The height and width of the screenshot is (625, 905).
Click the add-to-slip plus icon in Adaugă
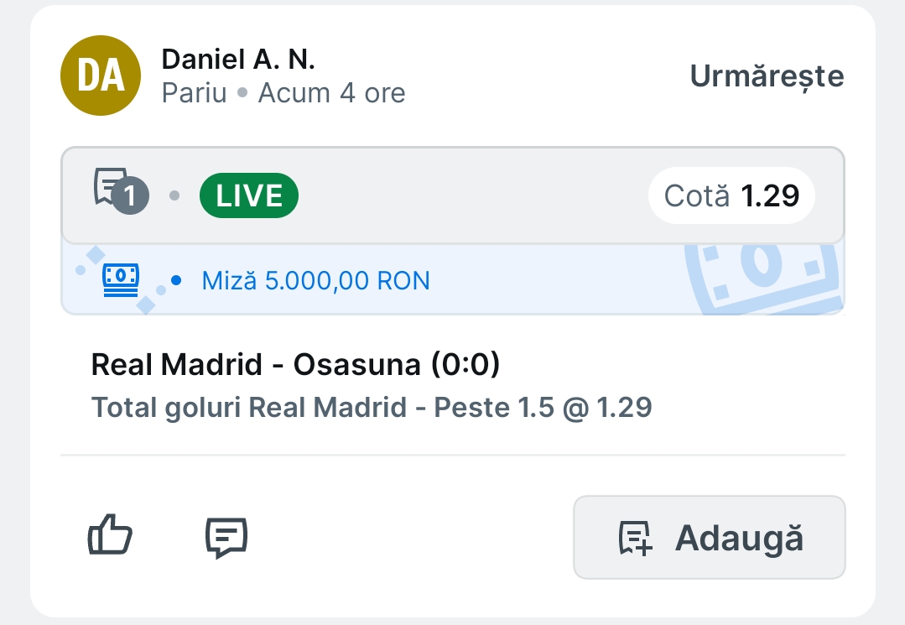click(x=636, y=538)
